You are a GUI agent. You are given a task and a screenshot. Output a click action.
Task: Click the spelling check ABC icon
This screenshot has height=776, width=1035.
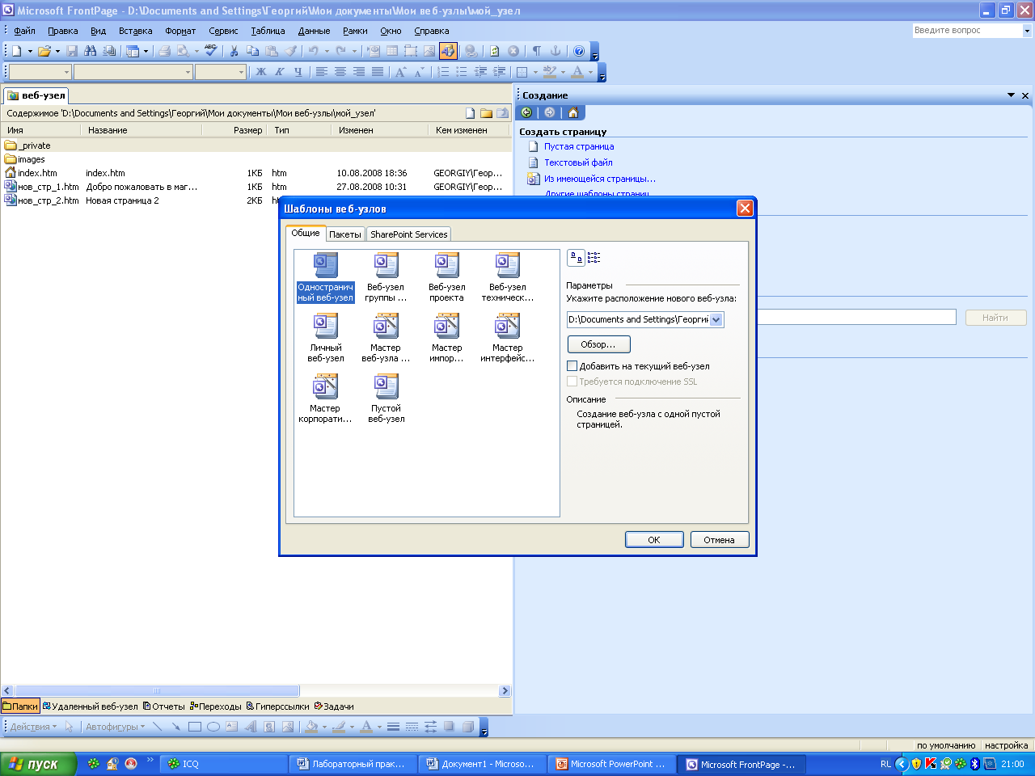210,51
